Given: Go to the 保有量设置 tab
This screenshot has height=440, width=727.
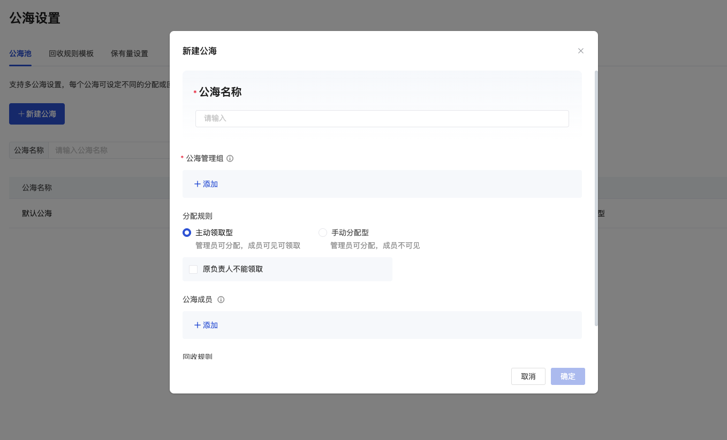Looking at the screenshot, I should pos(130,53).
